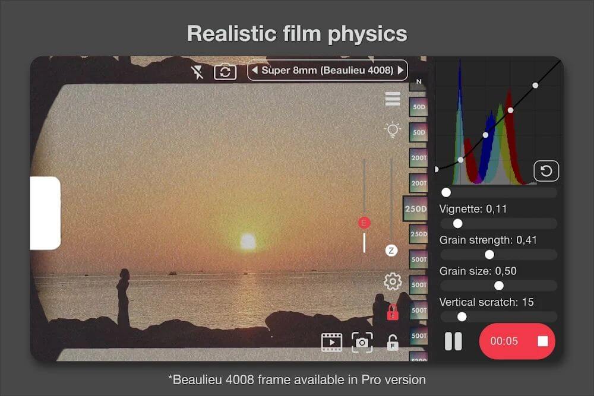594x396 pixels.
Task: Open the hamburger menu
Action: pyautogui.click(x=393, y=99)
